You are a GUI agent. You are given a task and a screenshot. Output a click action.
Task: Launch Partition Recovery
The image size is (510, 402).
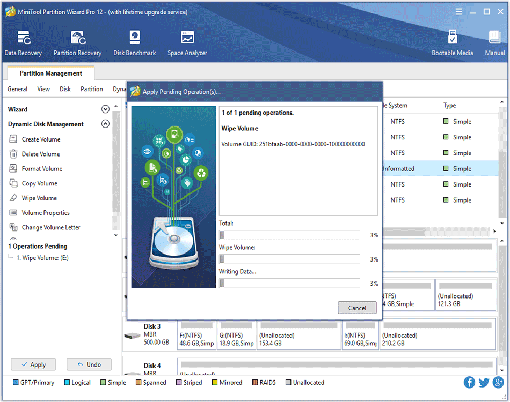coord(77,43)
